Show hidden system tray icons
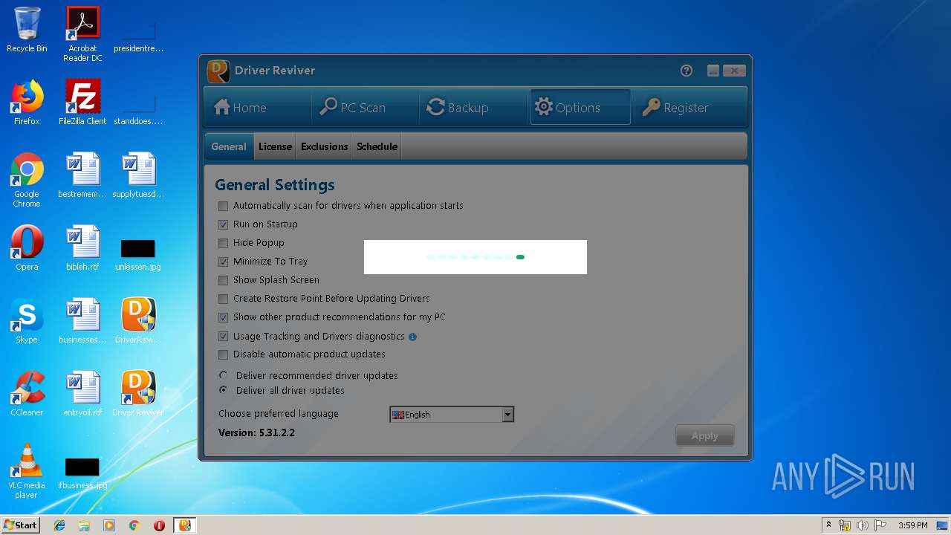Viewport: 951px width, 535px height. 828,525
